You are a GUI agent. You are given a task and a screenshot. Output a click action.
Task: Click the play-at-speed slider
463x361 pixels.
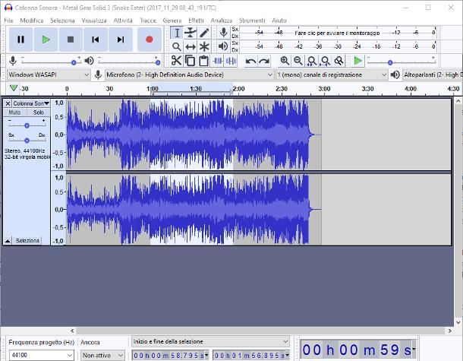coord(401,62)
